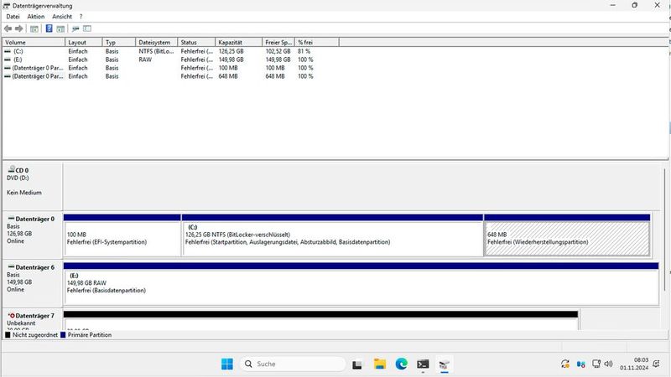Screen dimensions: 671x377
Task: Open the Datei menu
Action: pyautogui.click(x=13, y=17)
